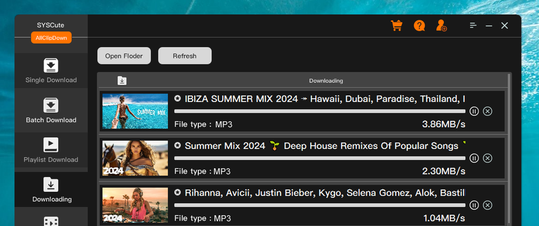
Task: Click File type MP3 in IBIZA row
Action: click(203, 125)
